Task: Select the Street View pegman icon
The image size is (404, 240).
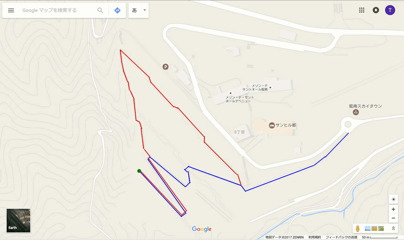Action: pyautogui.click(x=358, y=228)
